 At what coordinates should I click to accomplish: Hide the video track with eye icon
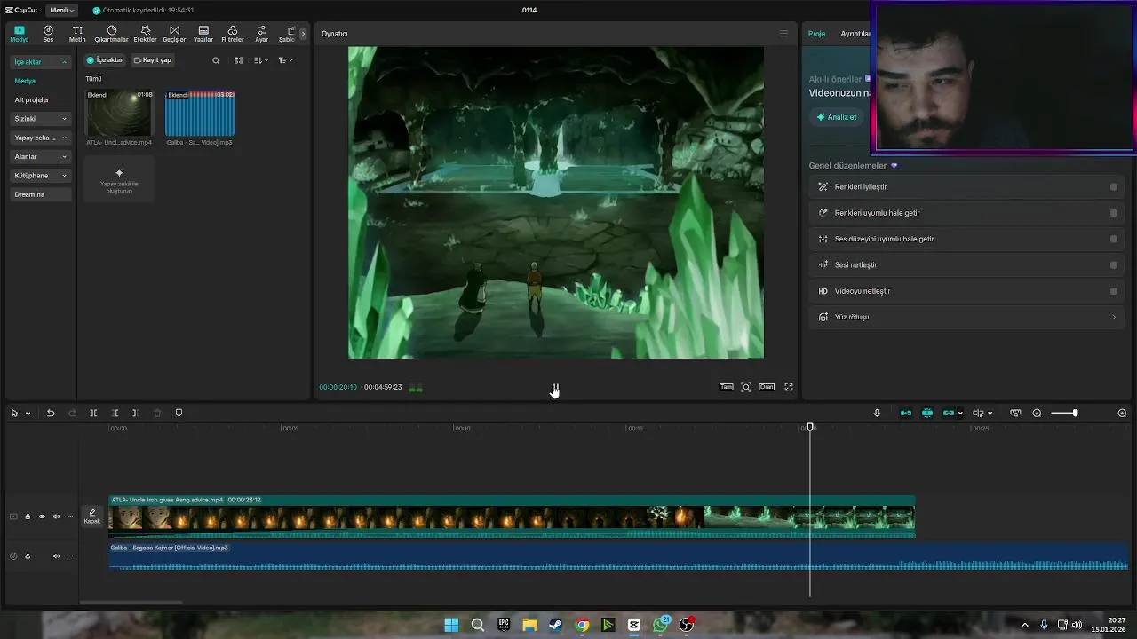[42, 517]
